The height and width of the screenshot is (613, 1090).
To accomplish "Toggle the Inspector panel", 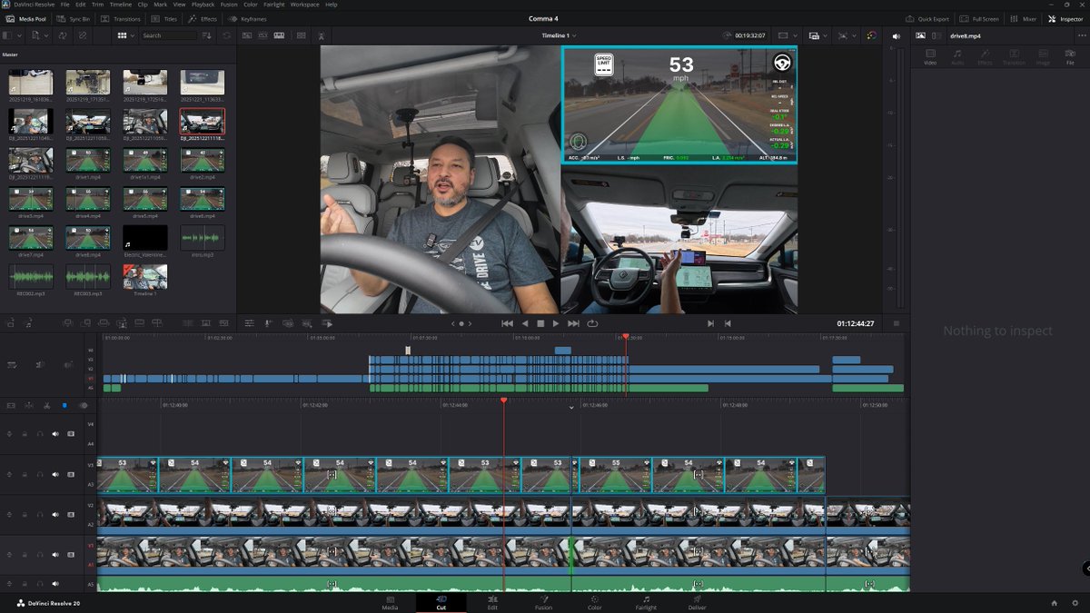I will (1065, 18).
